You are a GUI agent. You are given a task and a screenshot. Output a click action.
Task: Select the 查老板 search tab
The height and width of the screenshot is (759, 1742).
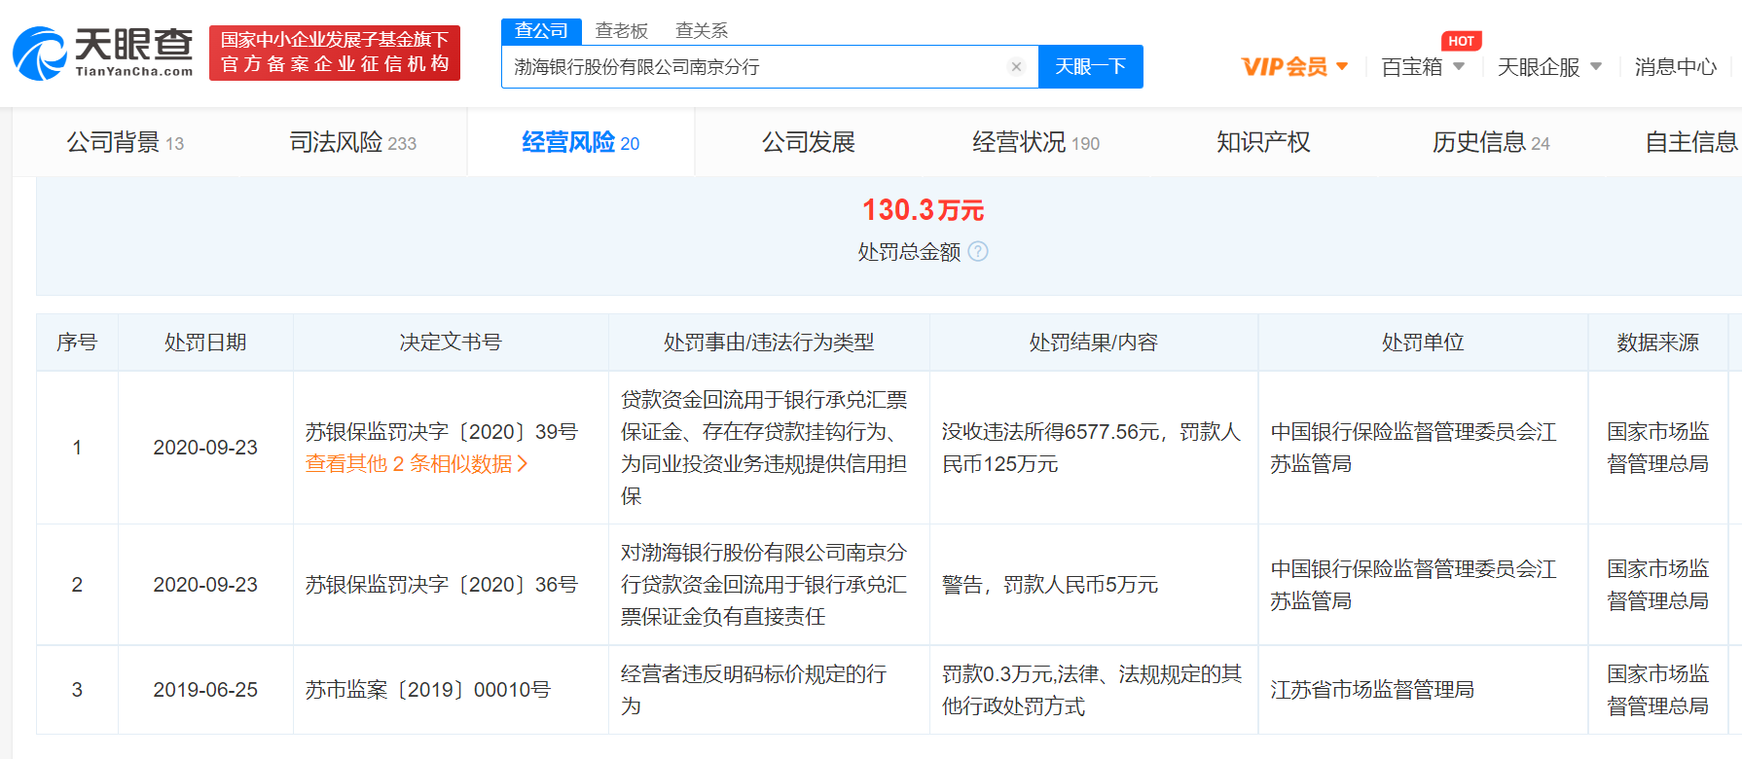point(622,31)
